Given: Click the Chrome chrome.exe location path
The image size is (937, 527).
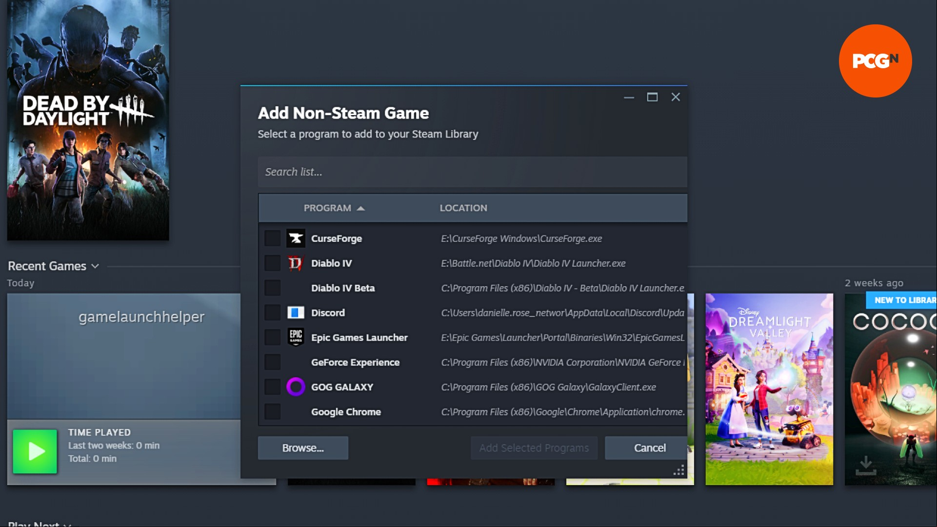Looking at the screenshot, I should click(563, 412).
